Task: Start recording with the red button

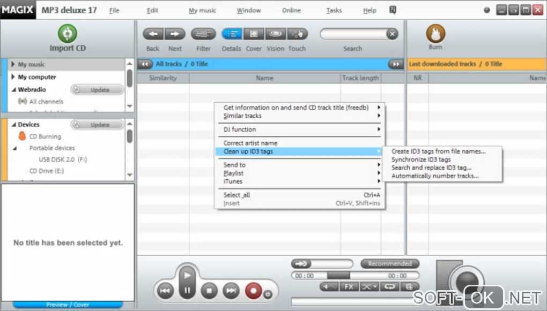Action: [254, 291]
